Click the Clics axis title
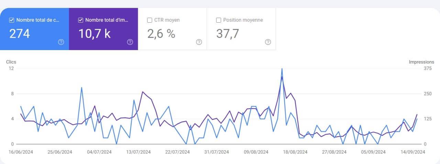This screenshot has width=440, height=164. [x=11, y=62]
